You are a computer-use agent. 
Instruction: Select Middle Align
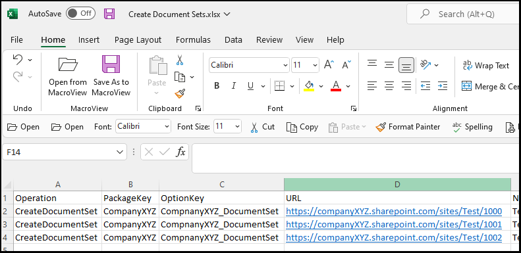(x=389, y=64)
